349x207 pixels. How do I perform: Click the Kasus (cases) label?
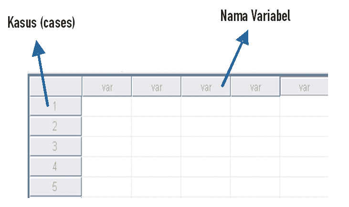[x=42, y=22]
